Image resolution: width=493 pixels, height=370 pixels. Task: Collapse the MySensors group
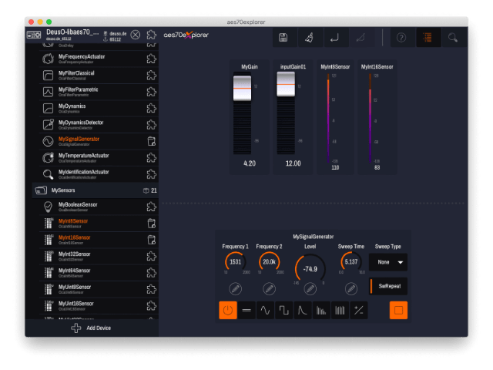[40, 190]
